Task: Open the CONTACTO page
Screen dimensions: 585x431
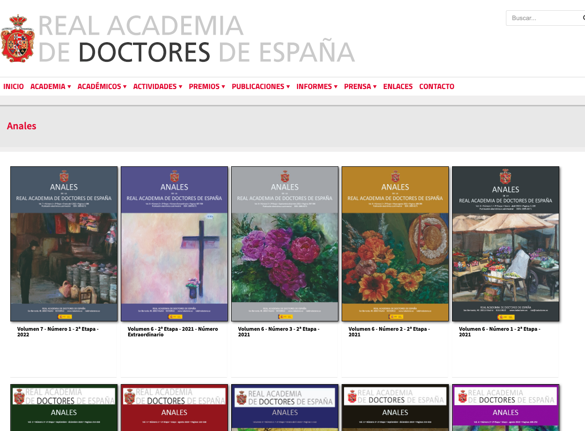Action: 437,87
